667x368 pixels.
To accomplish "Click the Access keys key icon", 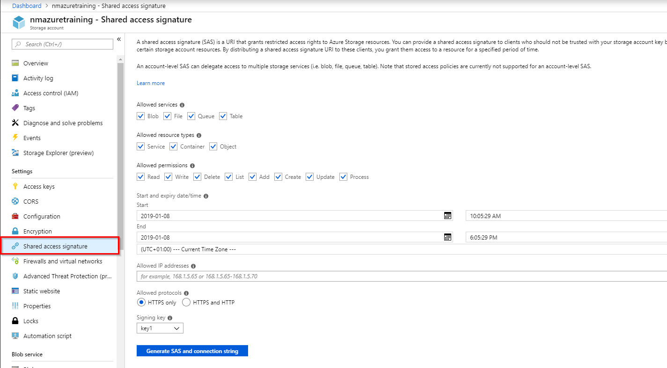I will 15,186.
